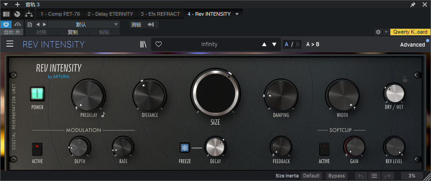Open the Qwerty K..oard button

[410, 32]
